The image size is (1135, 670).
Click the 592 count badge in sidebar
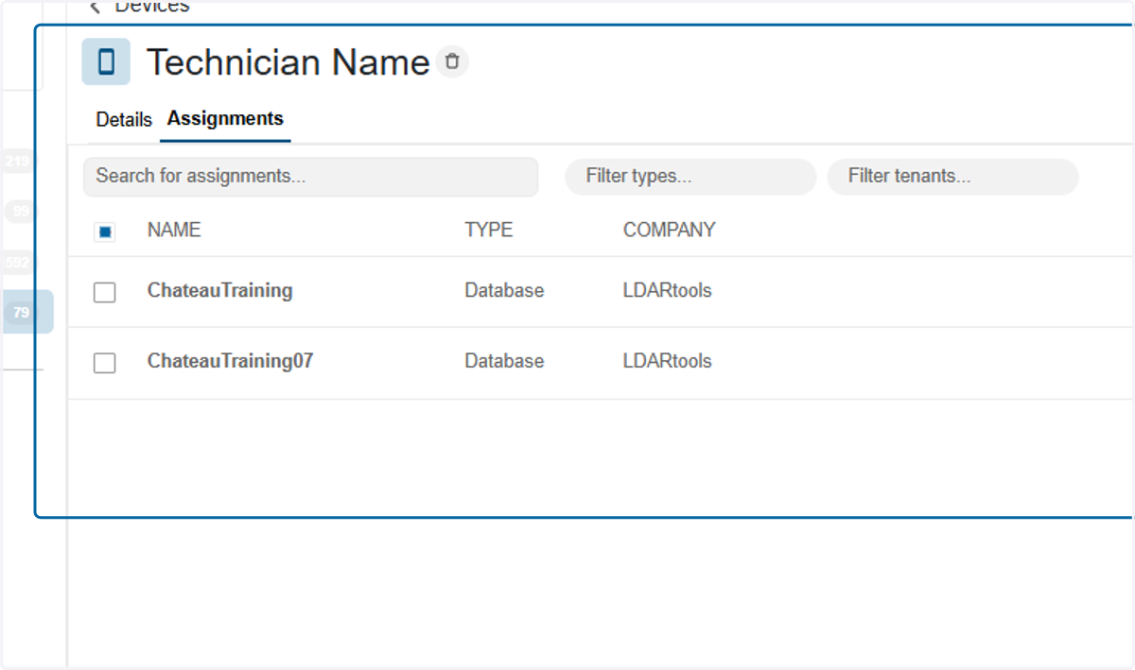(x=17, y=263)
